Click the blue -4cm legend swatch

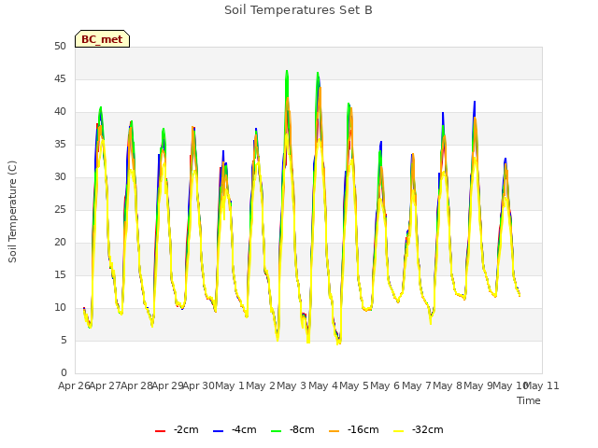pyautogui.click(x=218, y=431)
